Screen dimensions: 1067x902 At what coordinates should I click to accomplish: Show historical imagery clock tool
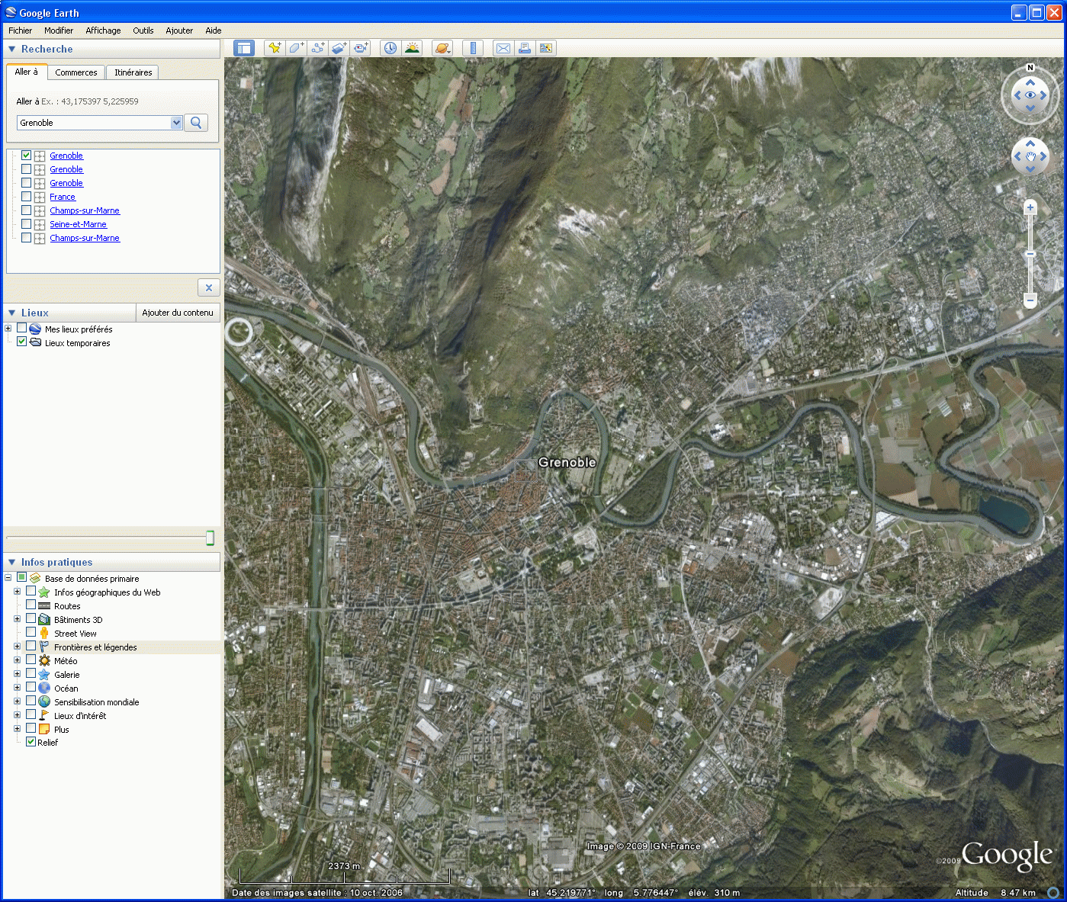(390, 48)
